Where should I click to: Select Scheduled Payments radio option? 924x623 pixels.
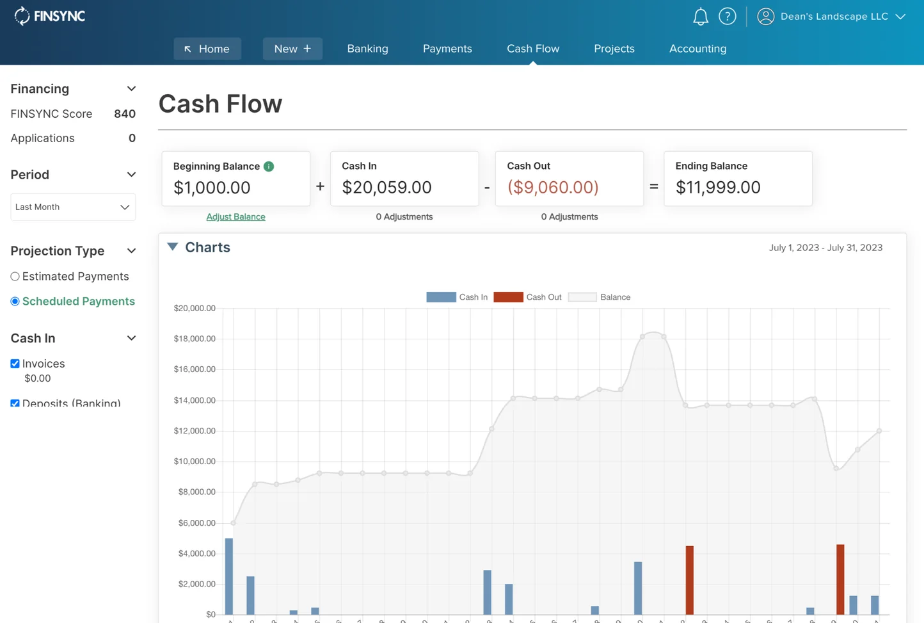click(x=15, y=302)
